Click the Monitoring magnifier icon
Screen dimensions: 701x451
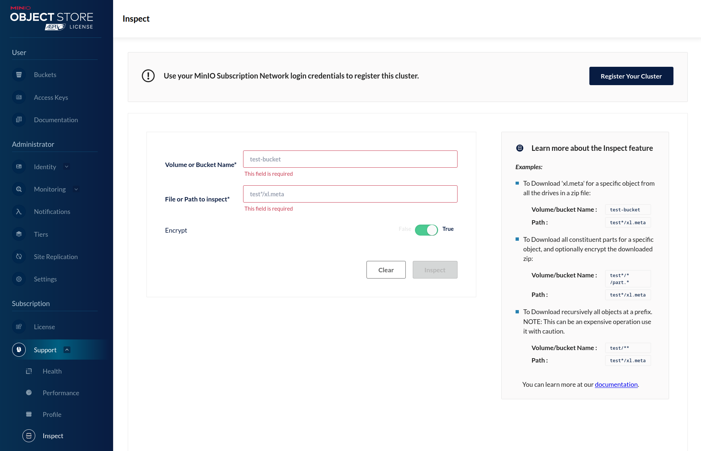tap(19, 189)
